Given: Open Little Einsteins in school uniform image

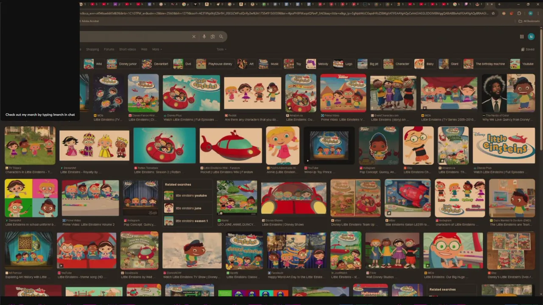Looking at the screenshot, I should pos(31,198).
